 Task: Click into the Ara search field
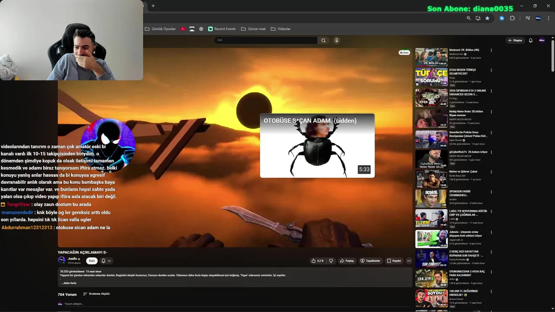tap(266, 40)
